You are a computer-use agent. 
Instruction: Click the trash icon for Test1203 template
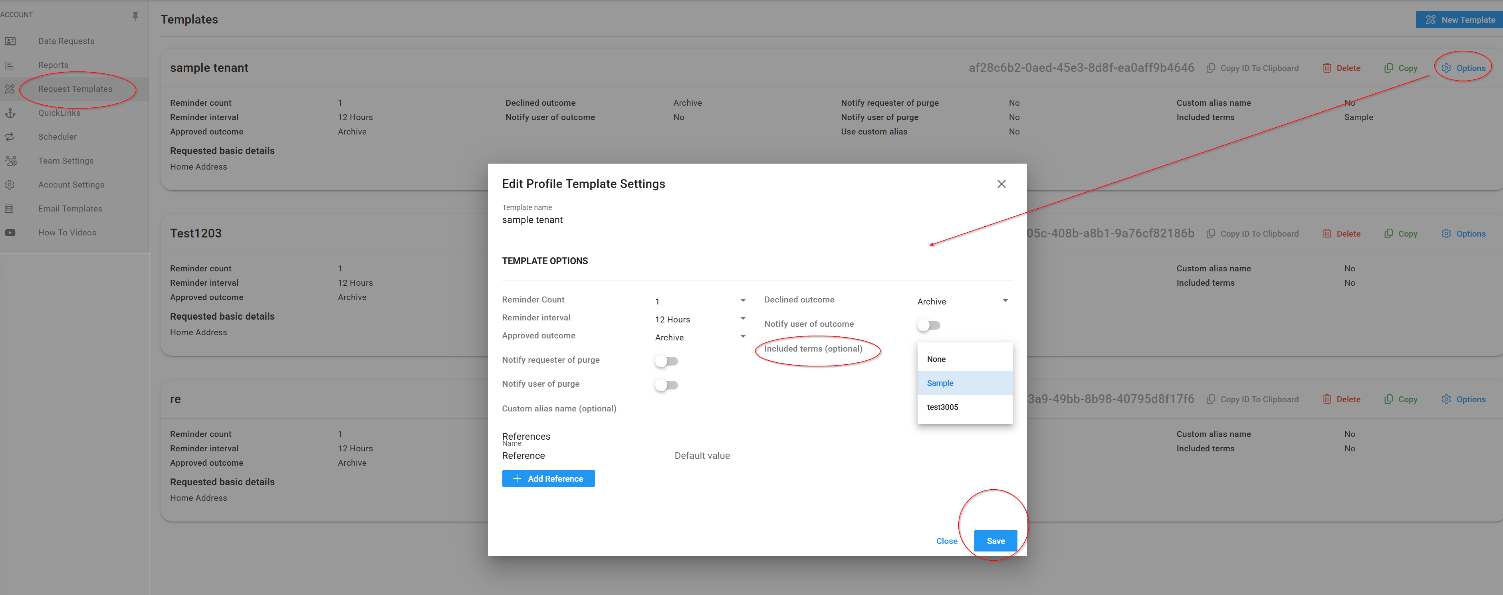click(1327, 234)
